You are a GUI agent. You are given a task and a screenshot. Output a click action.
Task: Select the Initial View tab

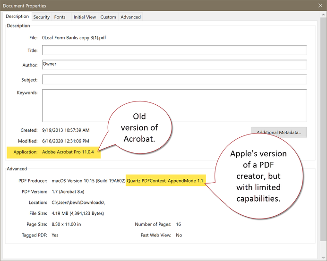pyautogui.click(x=85, y=17)
